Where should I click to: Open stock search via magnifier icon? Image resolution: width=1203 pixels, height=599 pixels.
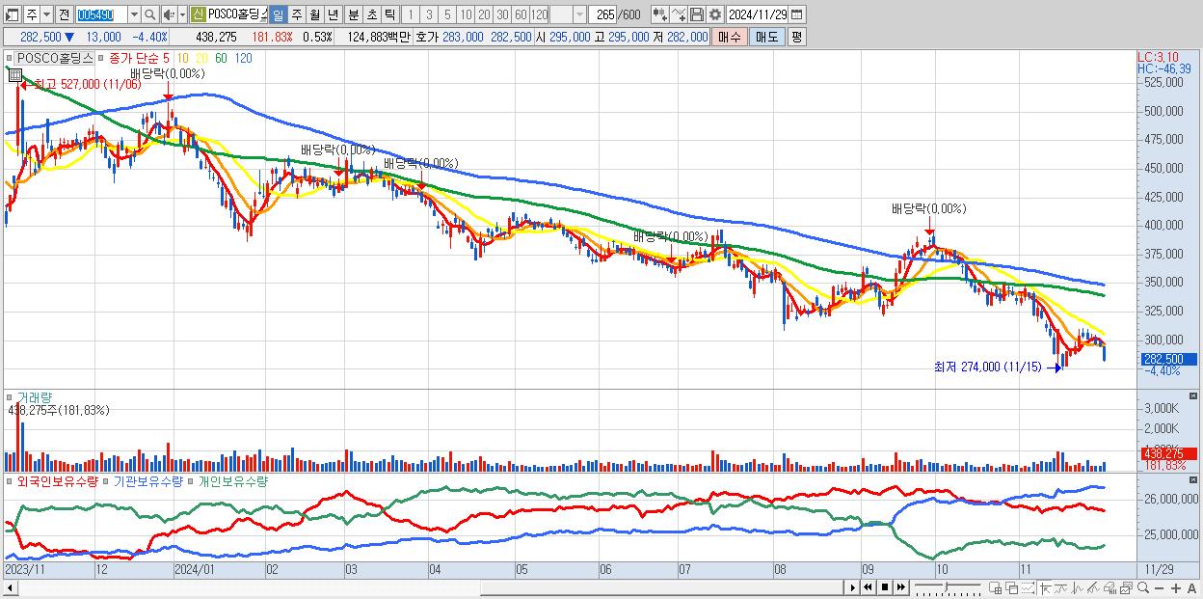click(x=149, y=14)
